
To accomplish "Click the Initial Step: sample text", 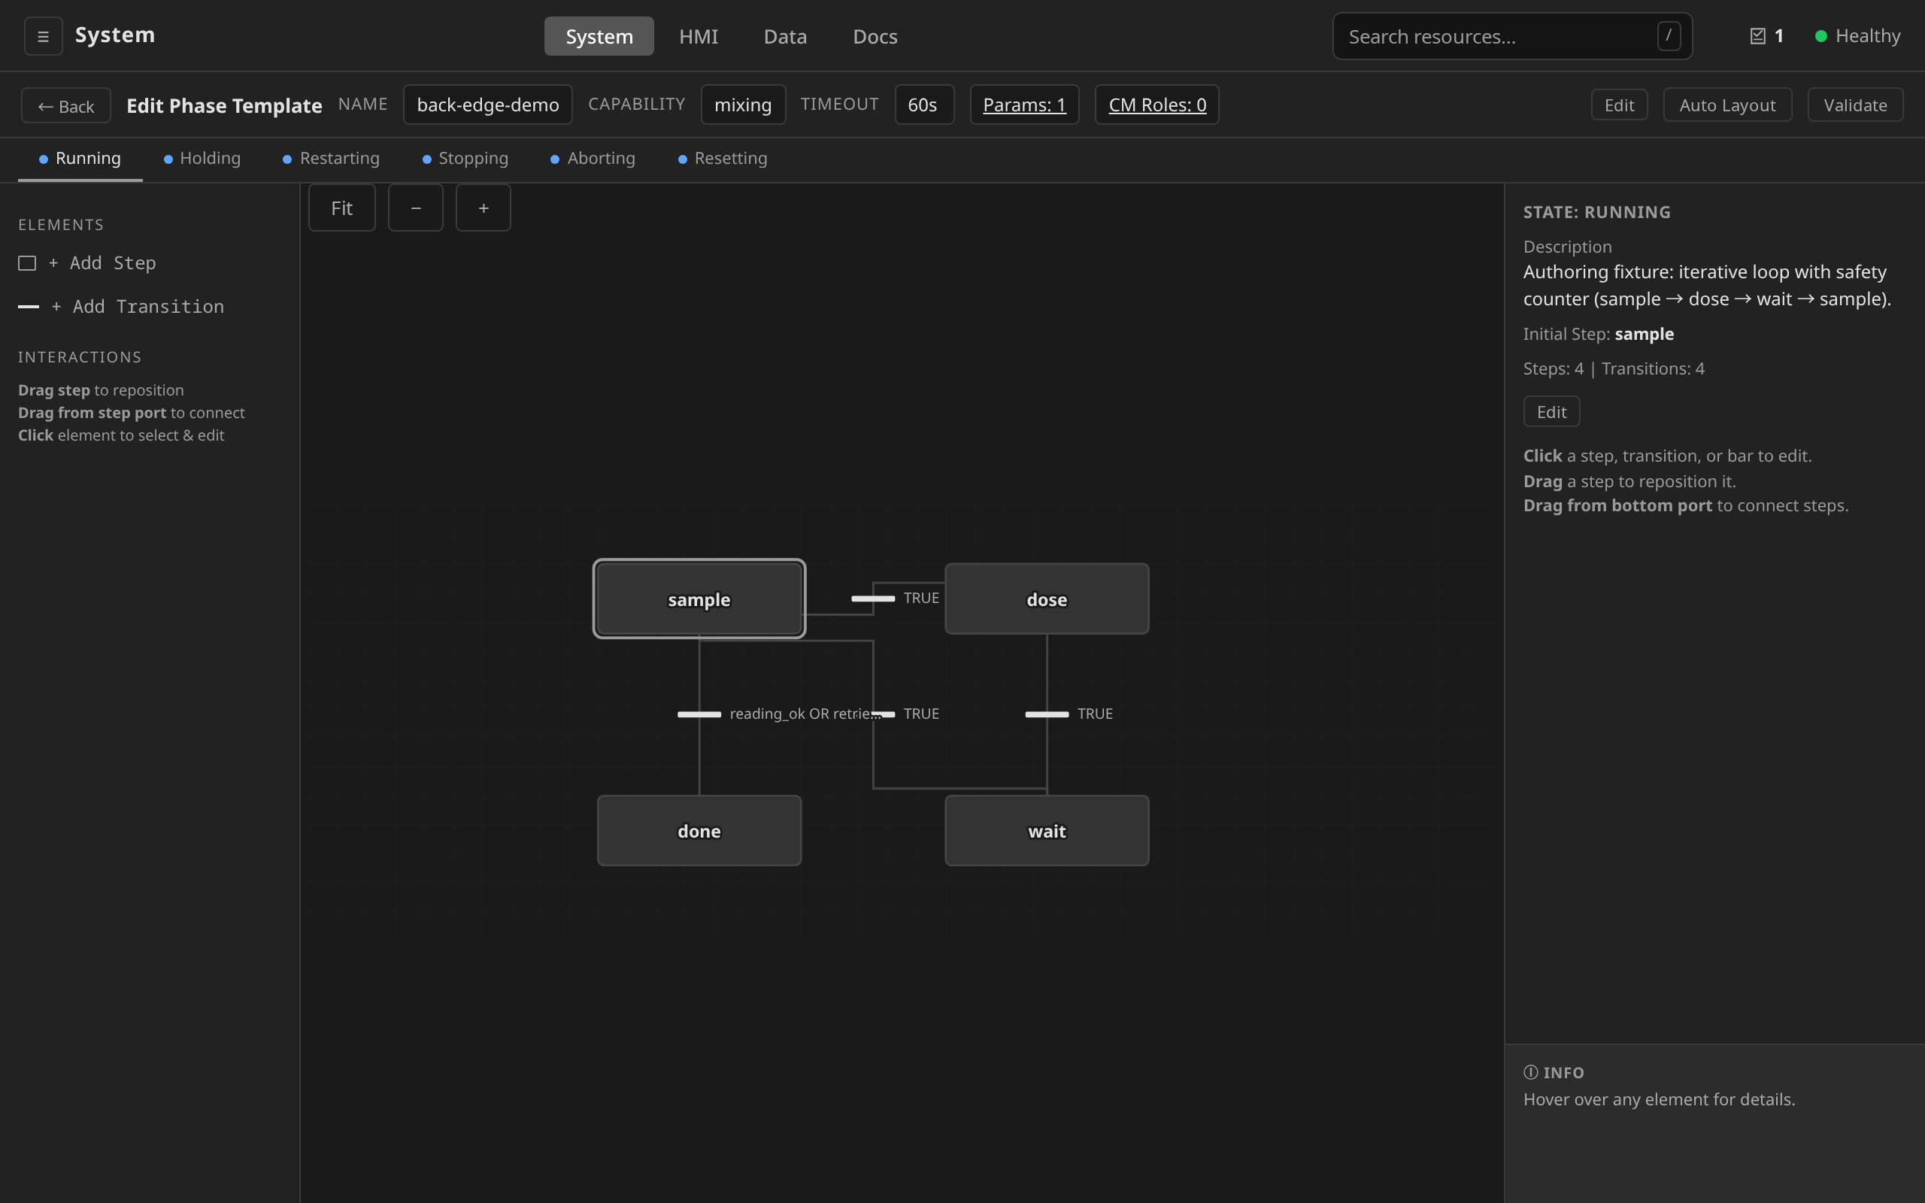I will pos(1598,334).
